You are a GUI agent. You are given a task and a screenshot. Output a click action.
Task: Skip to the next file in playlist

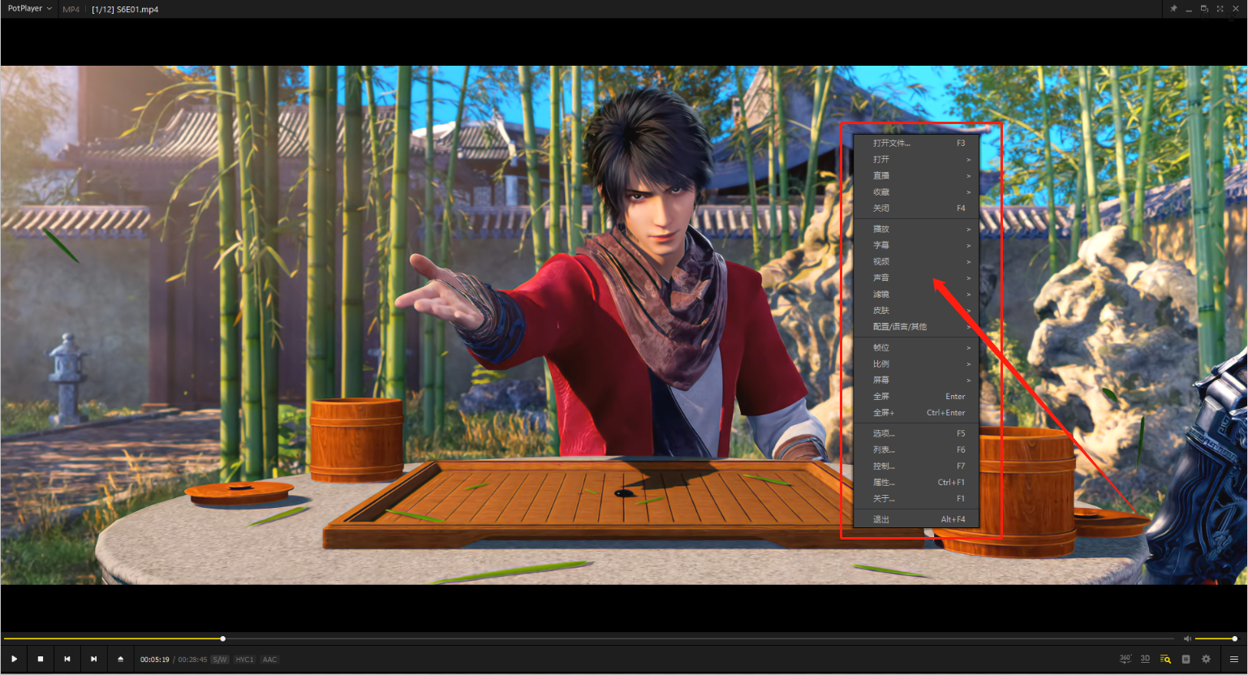pyautogui.click(x=94, y=659)
